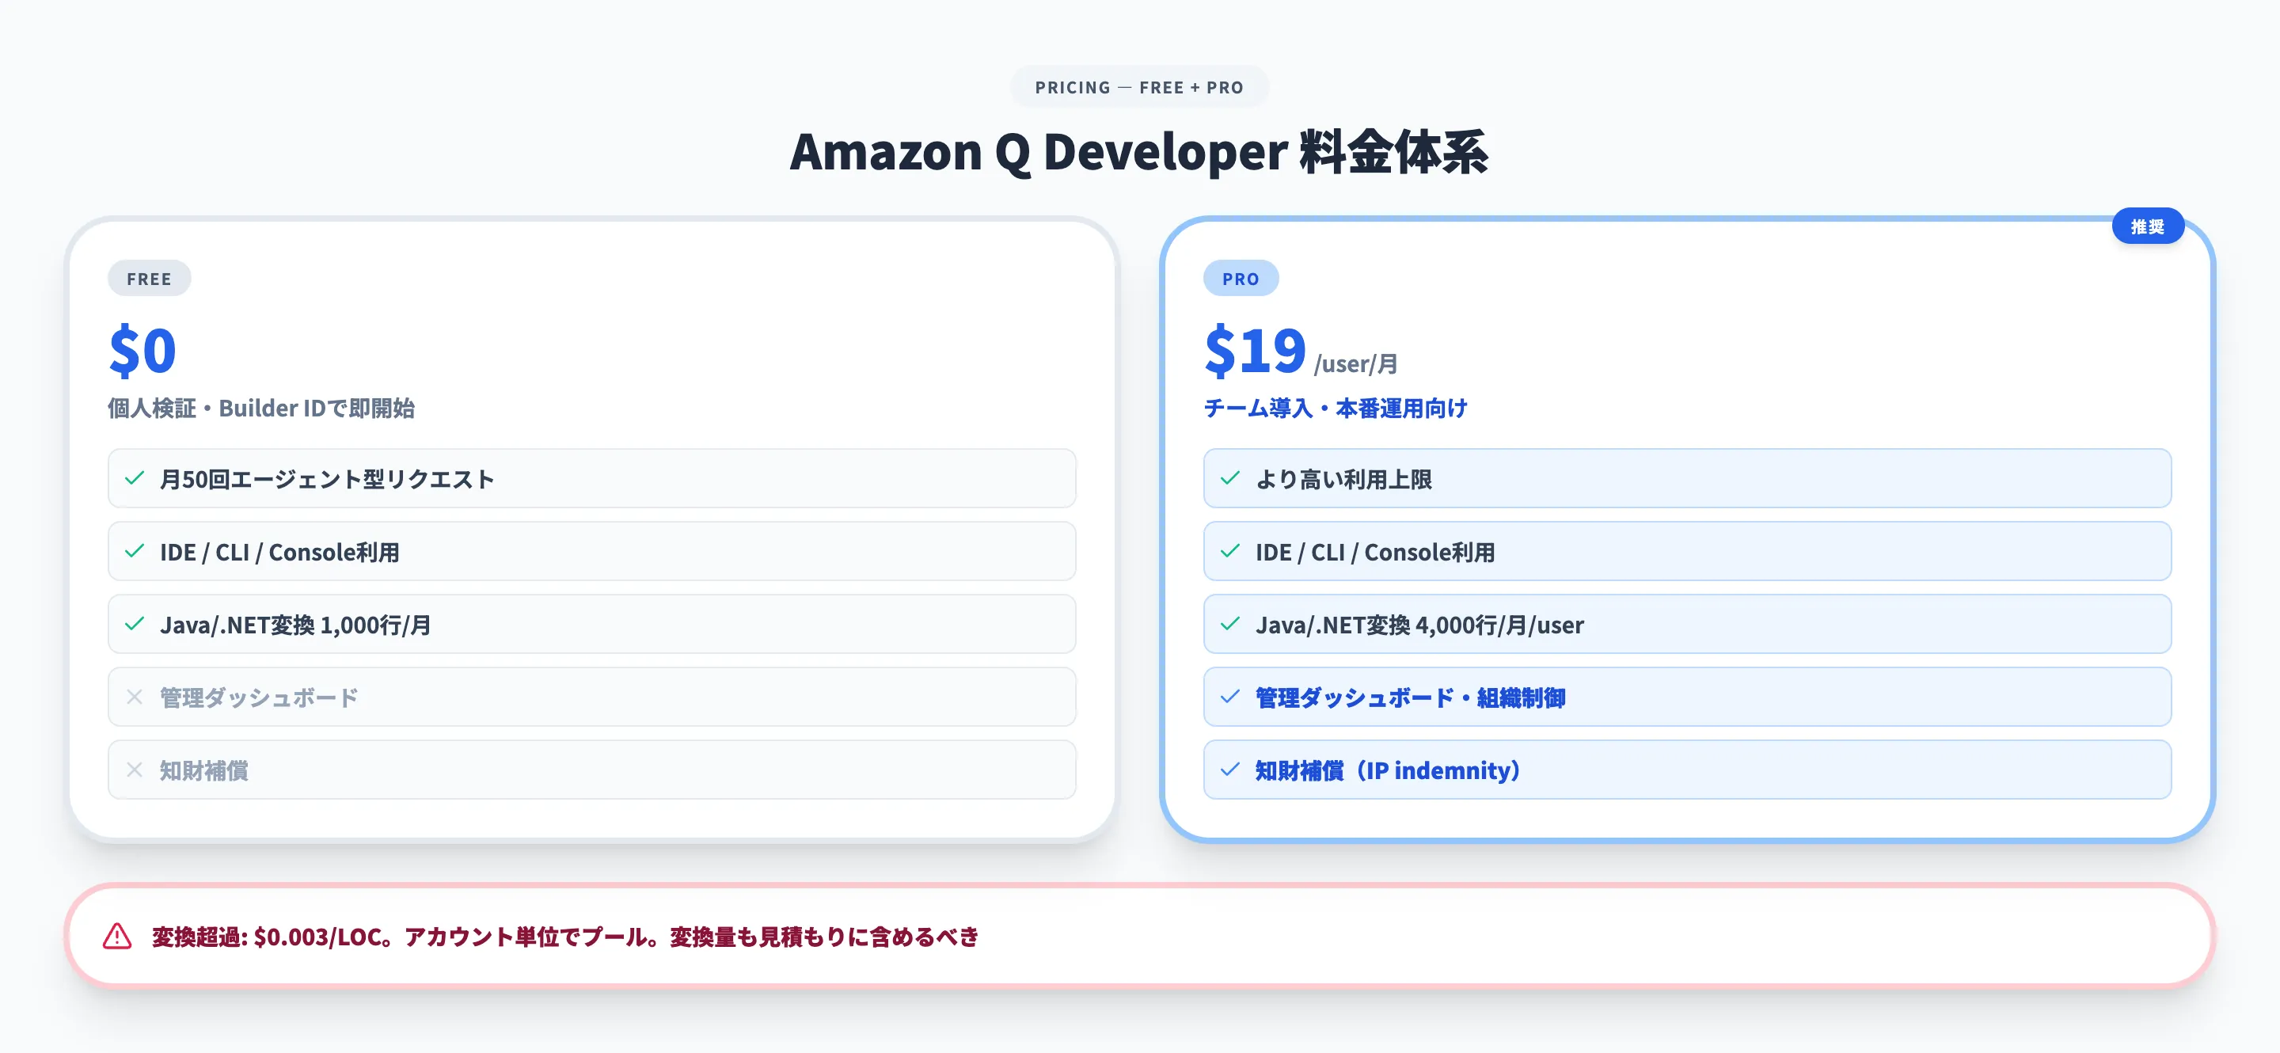The height and width of the screenshot is (1053, 2280).
Task: Select the 個人検証・Builder IDで即開始 description
Action: 263,408
